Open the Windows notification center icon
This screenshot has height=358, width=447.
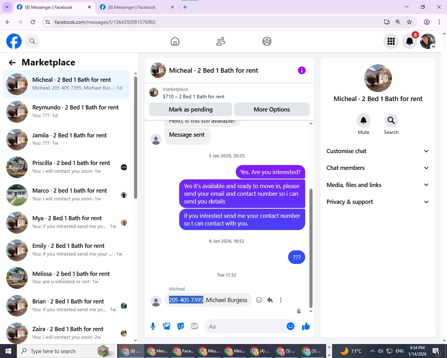(x=436, y=351)
